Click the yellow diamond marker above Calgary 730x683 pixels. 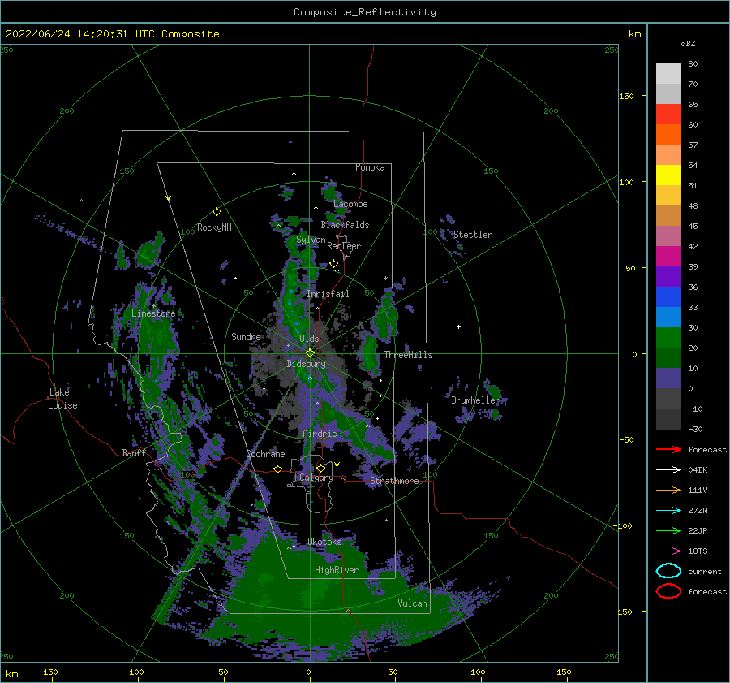(x=320, y=468)
